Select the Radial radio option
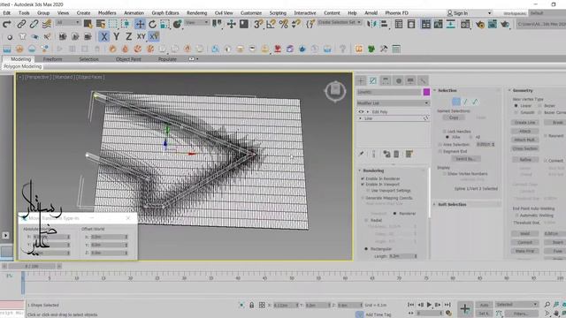Image resolution: width=566 pixels, height=318 pixels. click(x=366, y=220)
